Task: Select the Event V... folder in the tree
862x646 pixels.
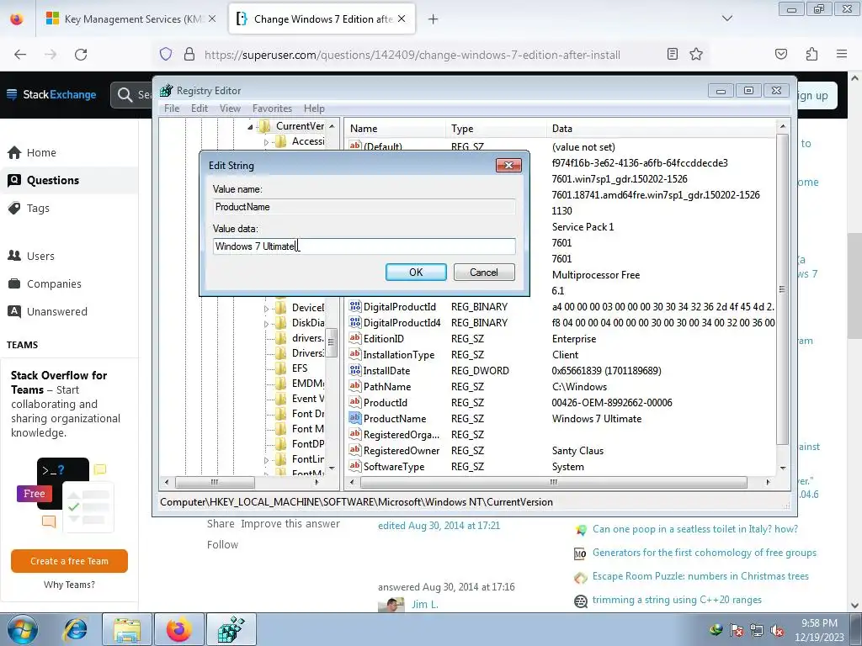Action: 308,398
